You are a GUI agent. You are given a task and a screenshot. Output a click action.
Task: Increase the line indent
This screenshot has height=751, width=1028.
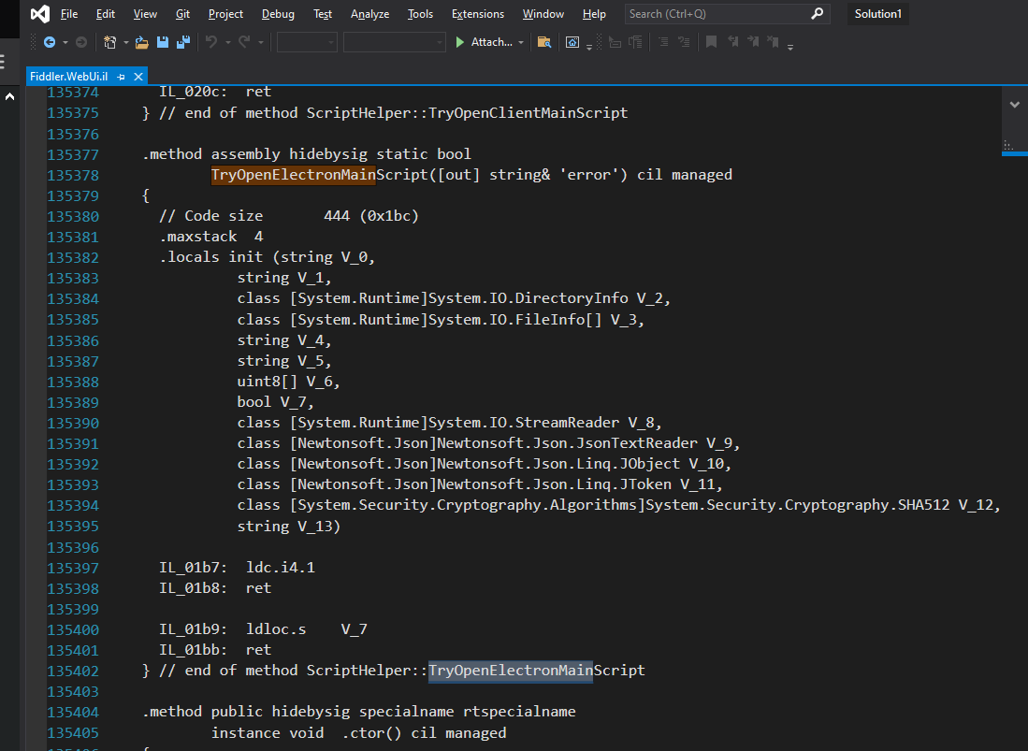point(684,43)
